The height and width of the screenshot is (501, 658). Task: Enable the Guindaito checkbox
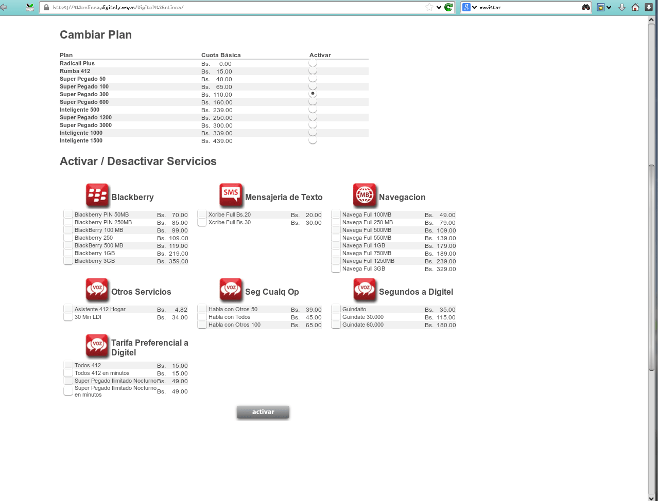pos(336,309)
